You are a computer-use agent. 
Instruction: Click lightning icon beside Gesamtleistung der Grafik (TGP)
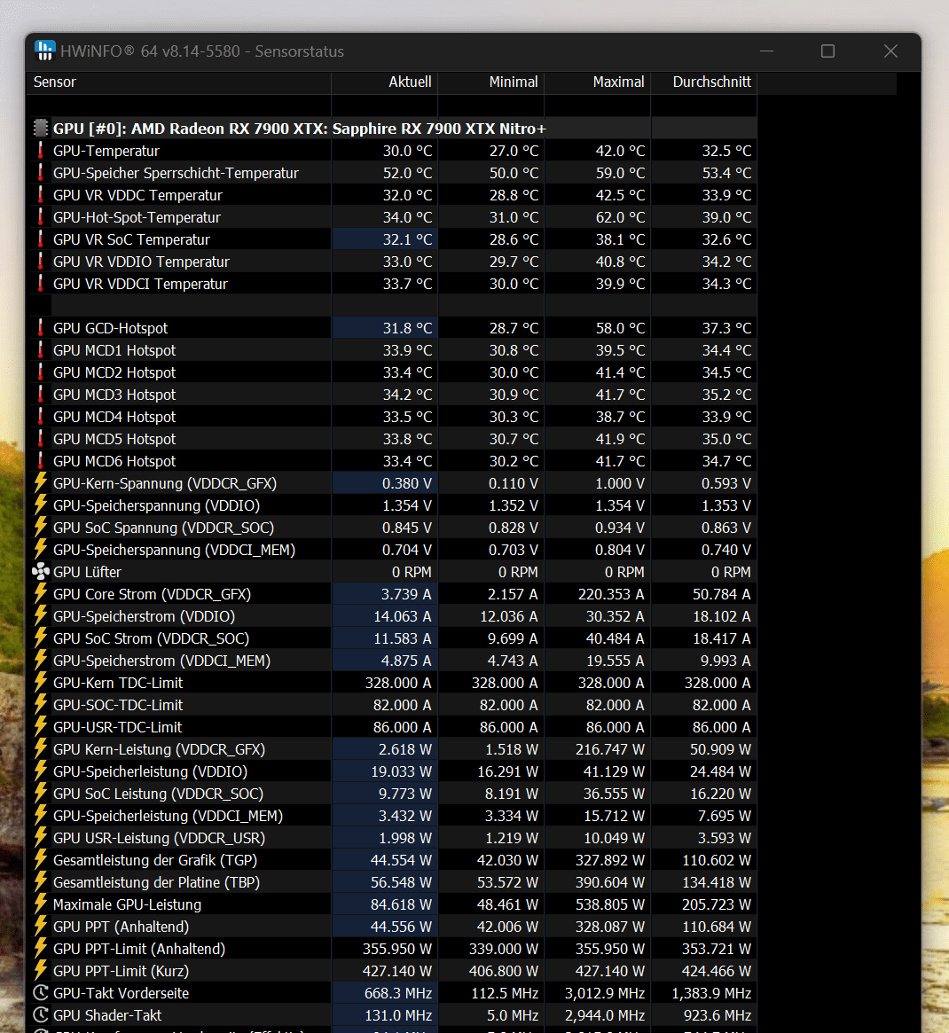(41, 860)
